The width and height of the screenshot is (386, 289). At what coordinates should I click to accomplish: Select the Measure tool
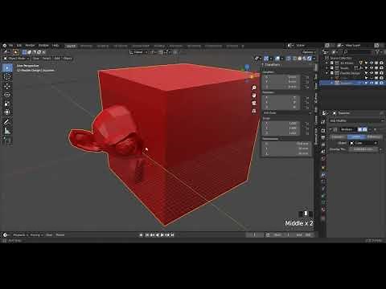coord(7,131)
